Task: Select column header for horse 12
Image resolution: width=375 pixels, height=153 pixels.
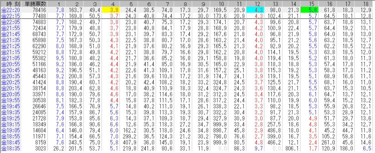Action: (257, 4)
